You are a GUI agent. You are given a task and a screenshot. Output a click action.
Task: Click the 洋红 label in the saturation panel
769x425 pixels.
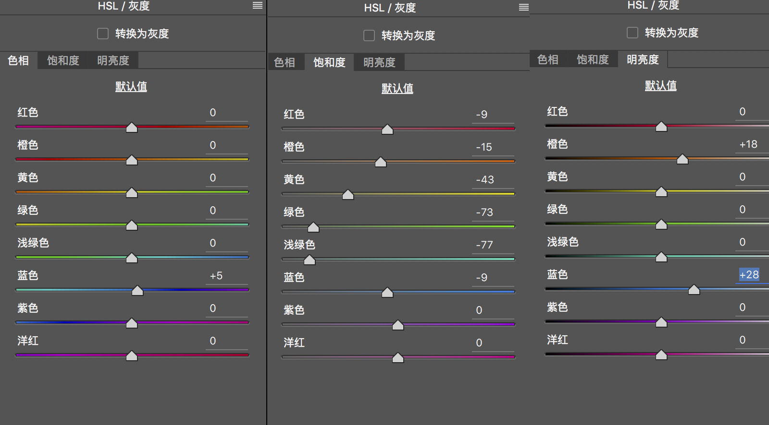click(294, 343)
